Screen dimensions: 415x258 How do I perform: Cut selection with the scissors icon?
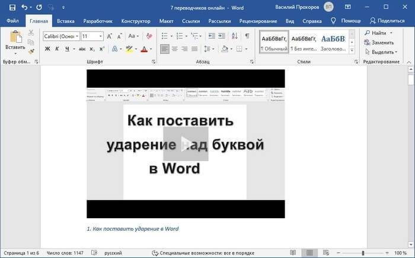pyautogui.click(x=31, y=33)
